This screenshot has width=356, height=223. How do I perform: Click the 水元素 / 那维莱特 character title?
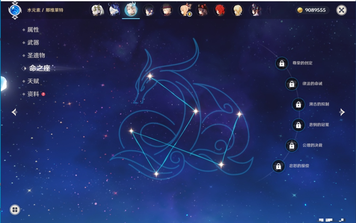(45, 10)
